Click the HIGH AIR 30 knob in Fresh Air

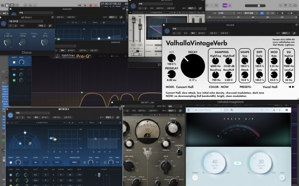click(261, 163)
